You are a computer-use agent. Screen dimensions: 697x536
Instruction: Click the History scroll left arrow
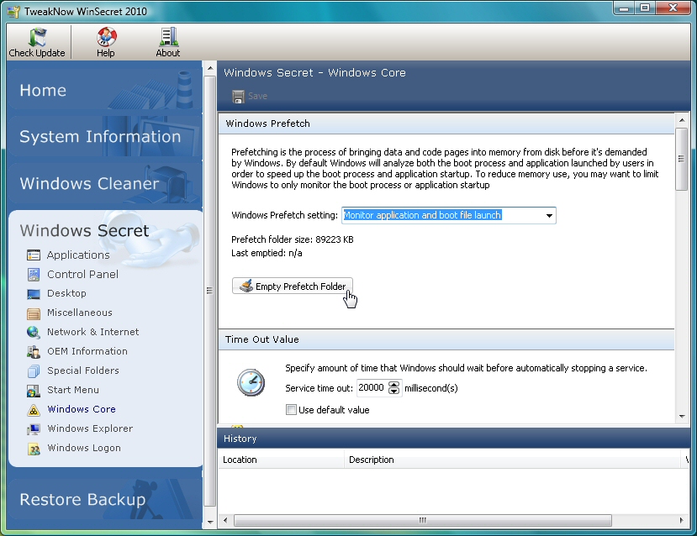pos(225,520)
